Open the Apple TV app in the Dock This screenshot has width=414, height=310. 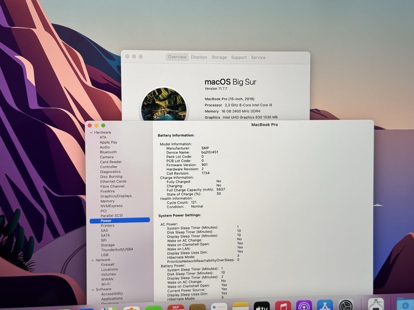(x=262, y=306)
